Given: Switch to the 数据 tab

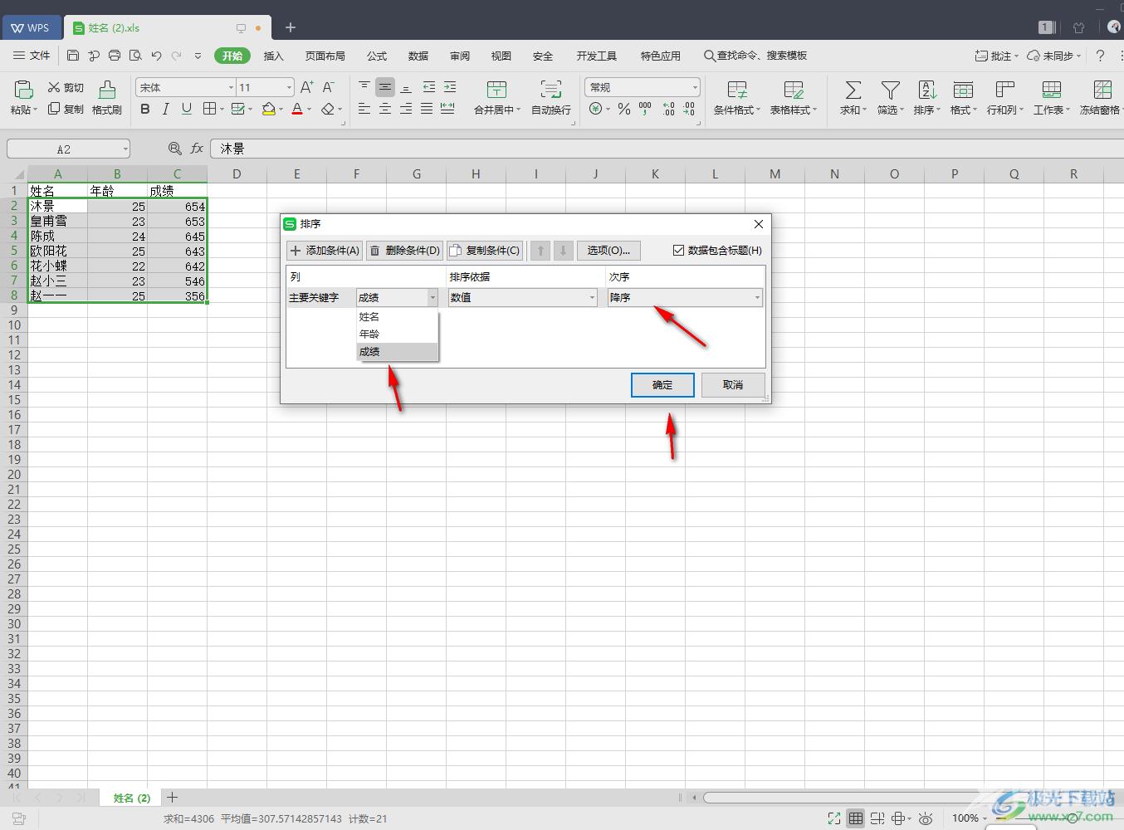Looking at the screenshot, I should 418,56.
